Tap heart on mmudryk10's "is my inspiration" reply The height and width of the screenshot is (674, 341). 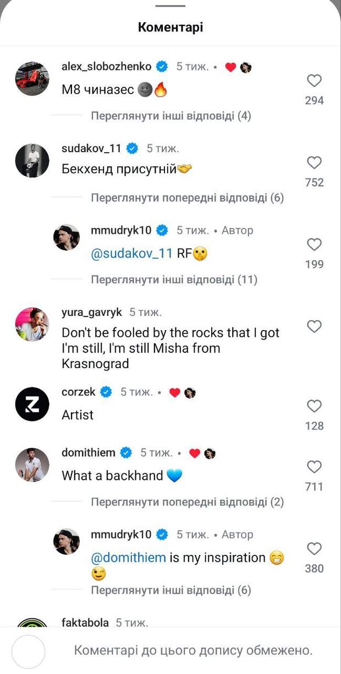pyautogui.click(x=314, y=549)
